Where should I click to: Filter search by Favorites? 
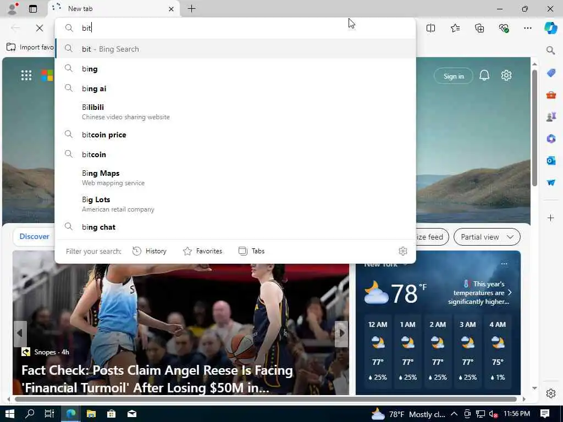coord(202,251)
